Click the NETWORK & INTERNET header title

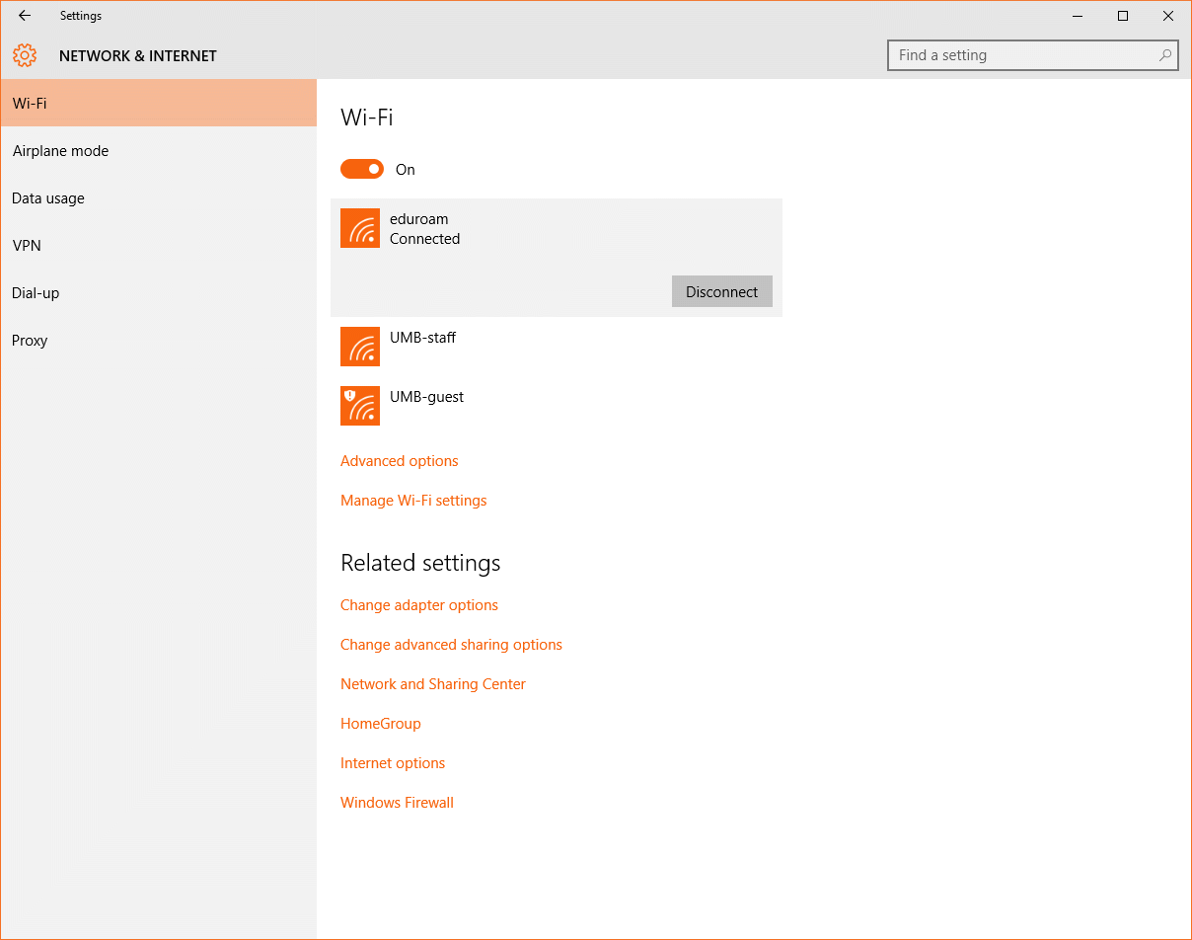[138, 56]
